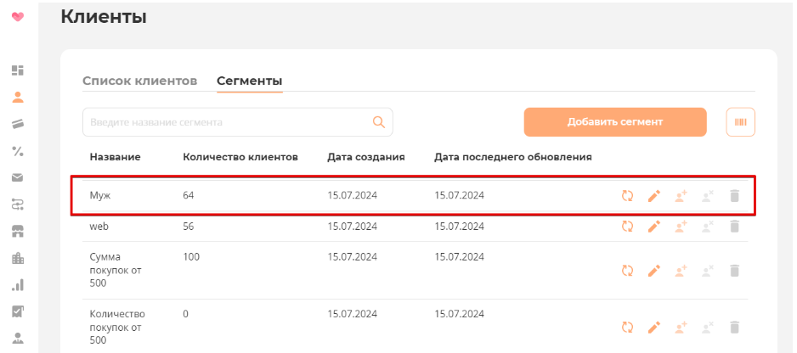The image size is (797, 353).
Task: Delete the Количество покупок от 500 segment
Action: click(735, 327)
